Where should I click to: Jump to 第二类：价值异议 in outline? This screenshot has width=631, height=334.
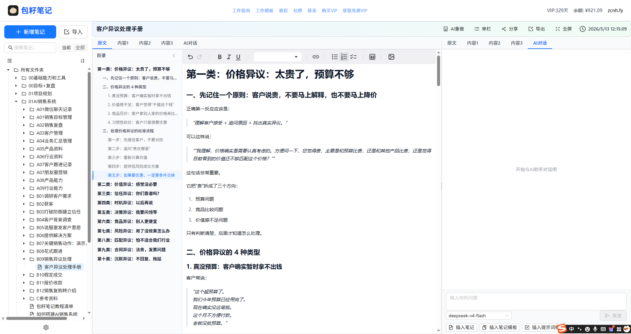click(127, 184)
